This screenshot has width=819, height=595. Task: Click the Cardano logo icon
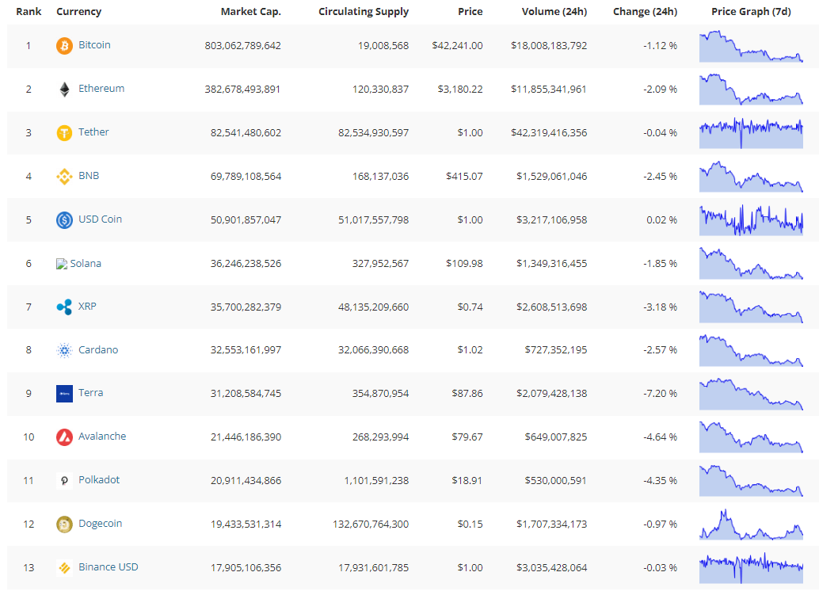tap(64, 350)
